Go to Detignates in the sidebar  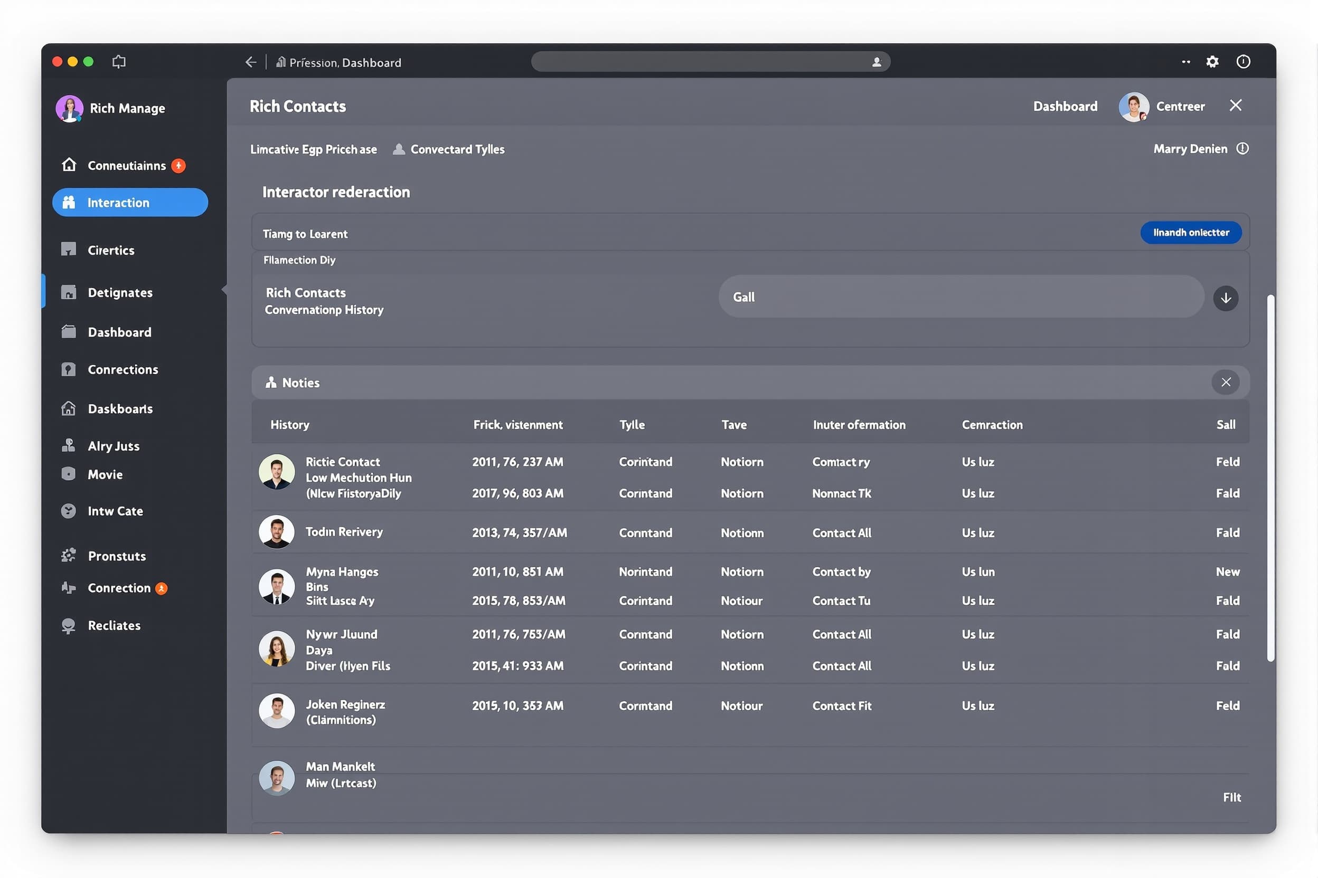[120, 292]
